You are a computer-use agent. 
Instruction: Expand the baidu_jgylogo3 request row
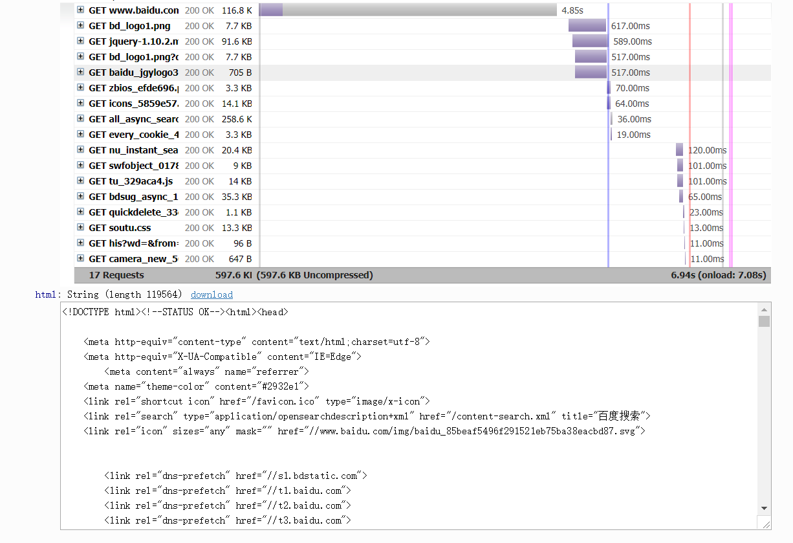[x=81, y=72]
